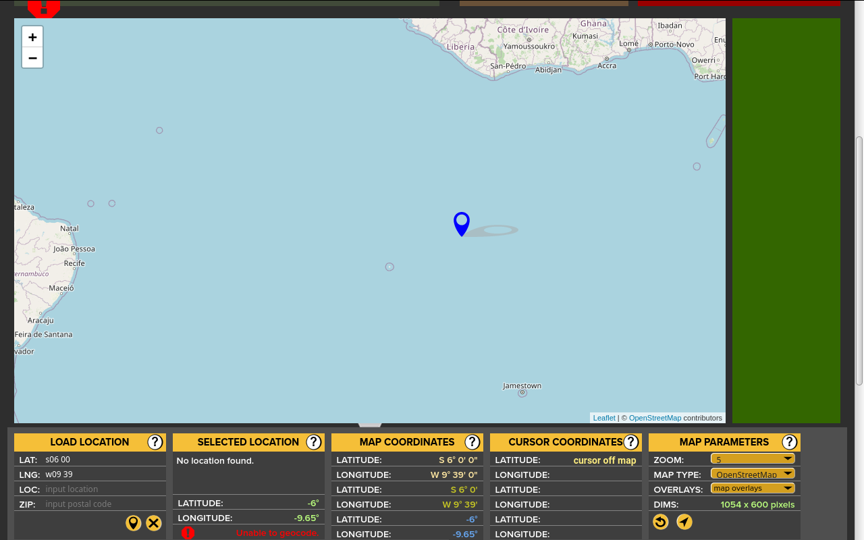The image size is (864, 540).
Task: Click the geolocate arrow icon
Action: coord(684,522)
